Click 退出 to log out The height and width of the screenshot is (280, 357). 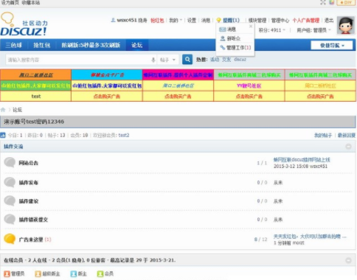point(329,21)
